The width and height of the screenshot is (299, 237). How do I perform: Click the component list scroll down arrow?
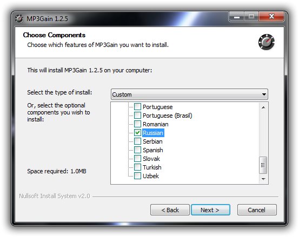pyautogui.click(x=263, y=179)
